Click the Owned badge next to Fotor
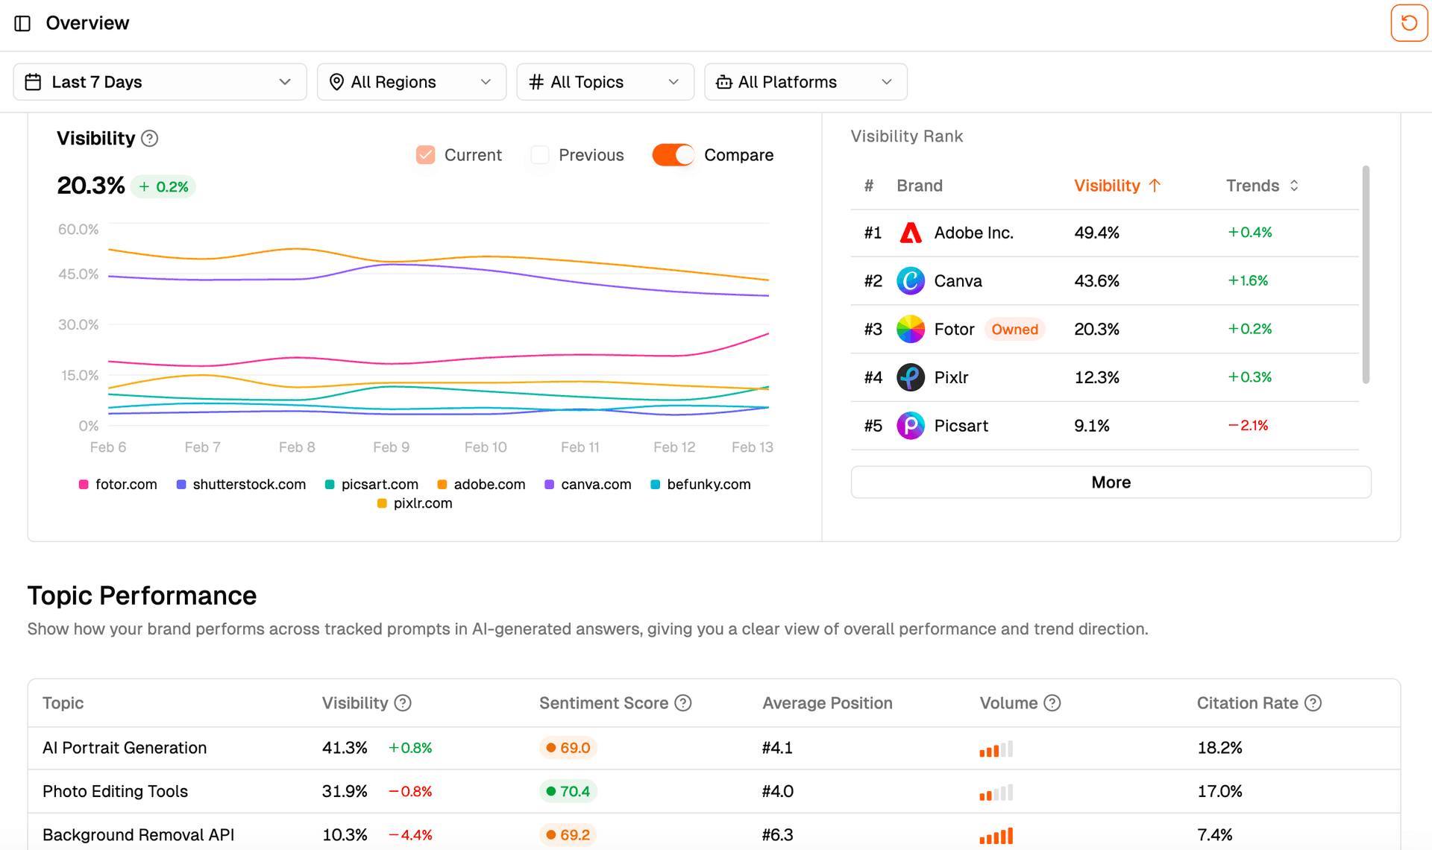 tap(1014, 330)
